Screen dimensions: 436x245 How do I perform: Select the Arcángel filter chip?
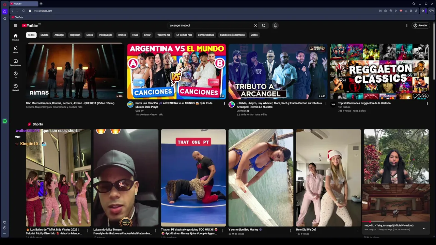point(59,35)
